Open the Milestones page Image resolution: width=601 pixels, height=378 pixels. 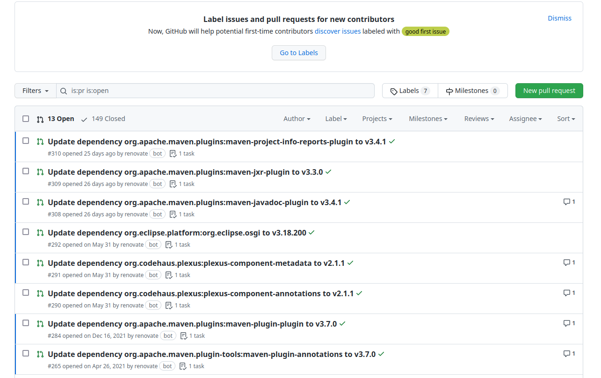(x=472, y=91)
